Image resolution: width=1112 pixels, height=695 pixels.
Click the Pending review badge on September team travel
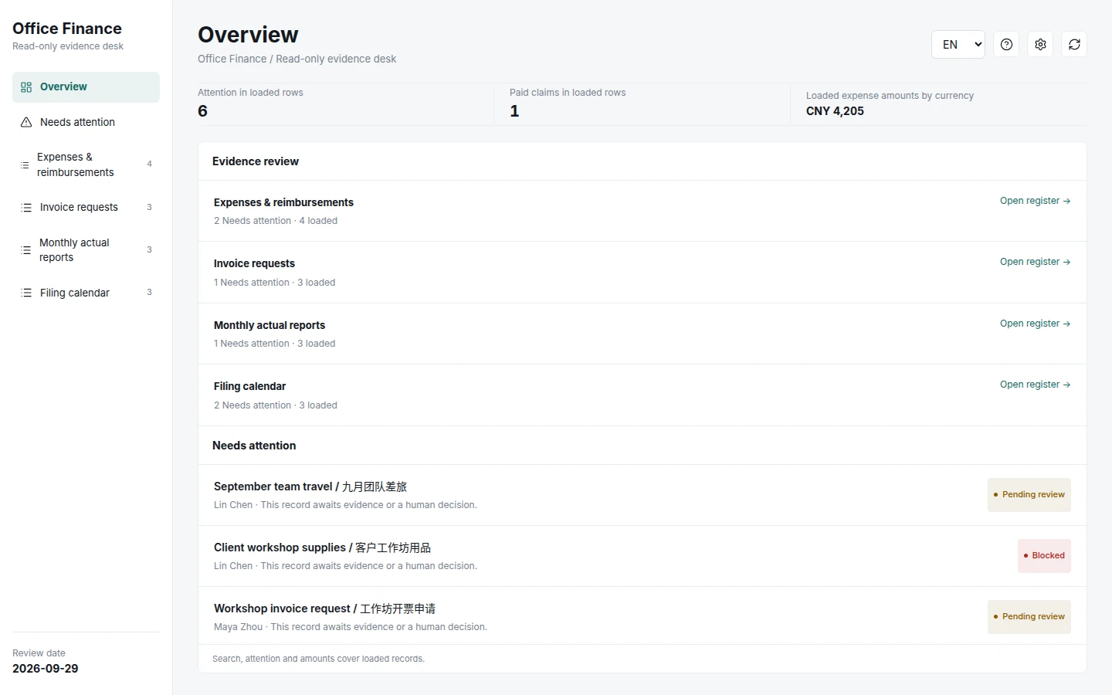pos(1029,495)
